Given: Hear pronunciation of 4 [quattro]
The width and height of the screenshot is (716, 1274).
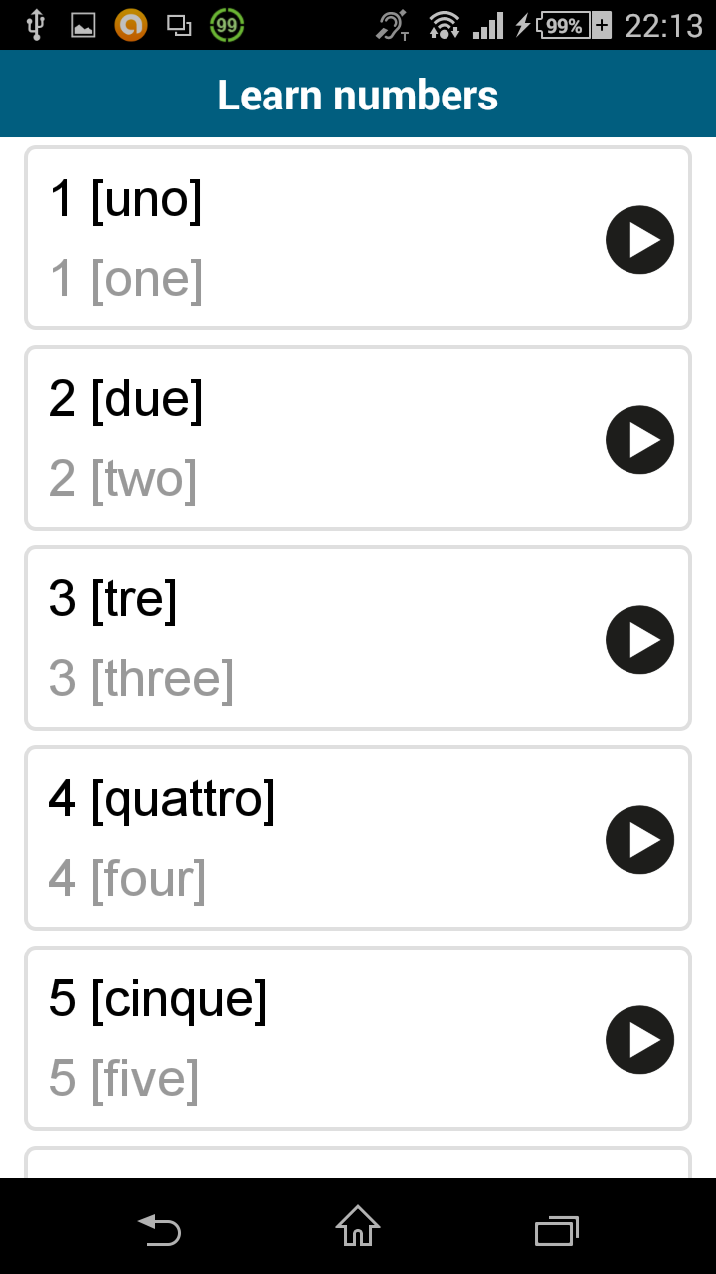Looking at the screenshot, I should [x=639, y=840].
